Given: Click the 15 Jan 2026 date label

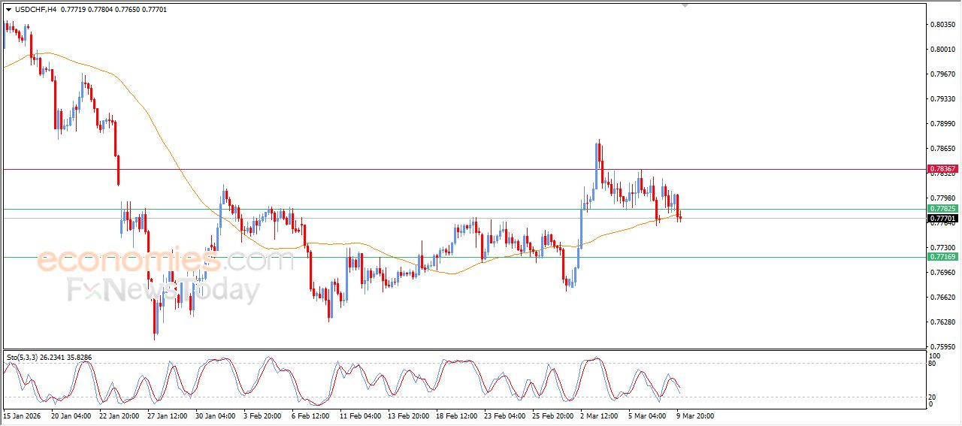Looking at the screenshot, I should (x=23, y=415).
